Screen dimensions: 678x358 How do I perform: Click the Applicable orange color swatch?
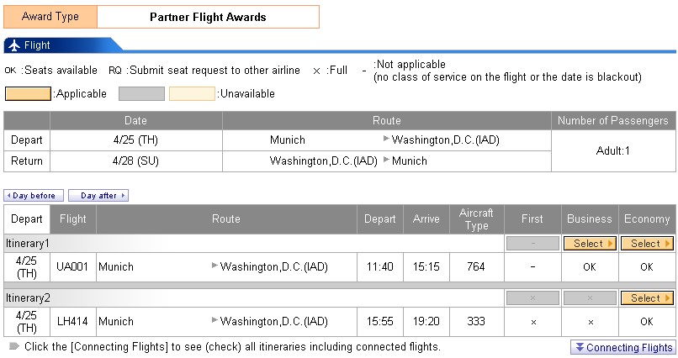(29, 93)
